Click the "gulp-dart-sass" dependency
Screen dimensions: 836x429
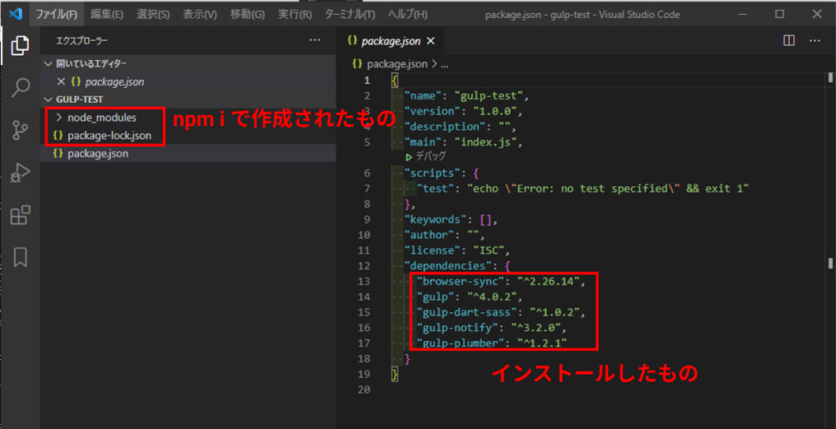[466, 312]
